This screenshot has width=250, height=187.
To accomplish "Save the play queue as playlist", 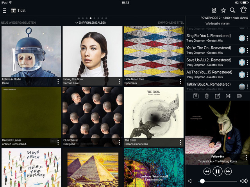I will 196,96.
